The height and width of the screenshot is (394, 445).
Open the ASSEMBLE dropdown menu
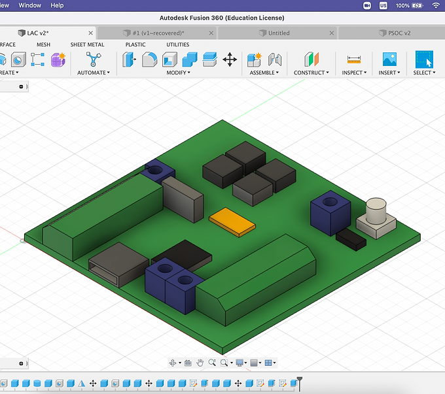pyautogui.click(x=264, y=73)
